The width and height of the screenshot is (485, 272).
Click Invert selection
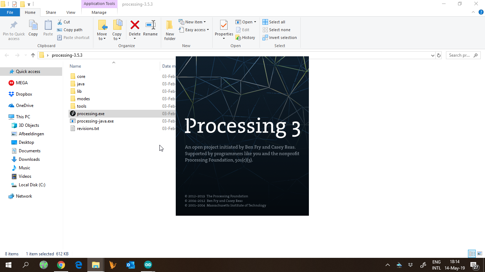pos(279,38)
